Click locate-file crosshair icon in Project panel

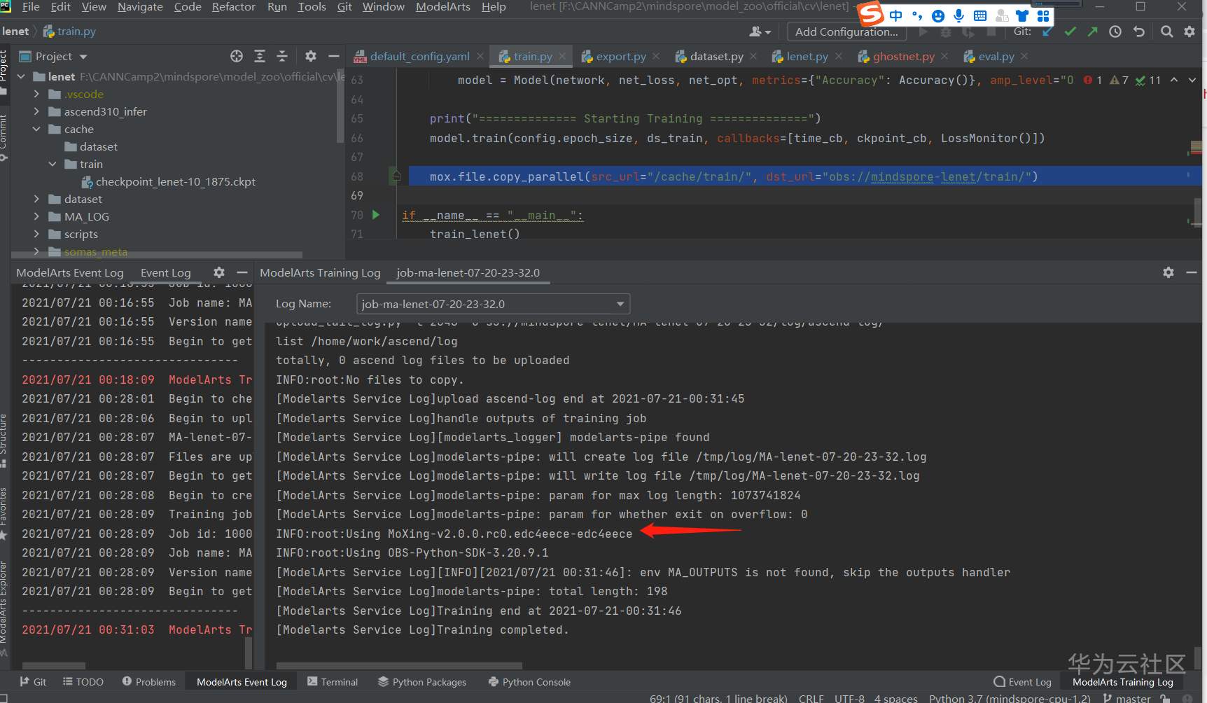pos(237,56)
